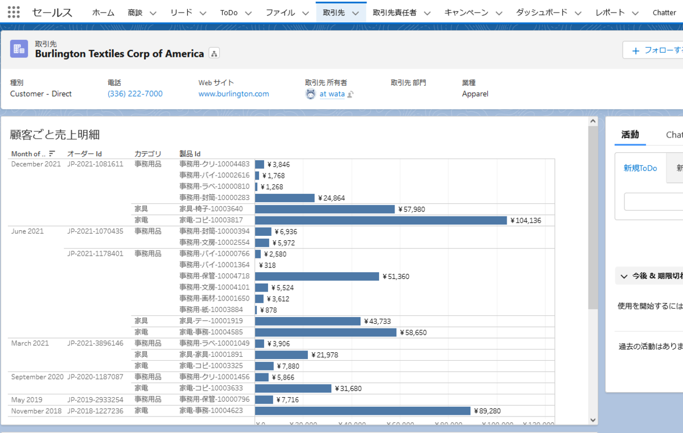
Task: Click the カテゴリ column header
Action: [x=148, y=153]
